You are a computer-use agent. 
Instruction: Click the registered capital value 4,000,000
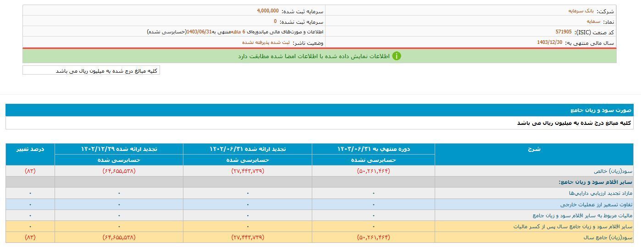[268, 11]
